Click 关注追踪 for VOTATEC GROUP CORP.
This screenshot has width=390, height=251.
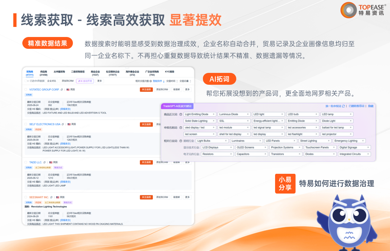coord(147,89)
